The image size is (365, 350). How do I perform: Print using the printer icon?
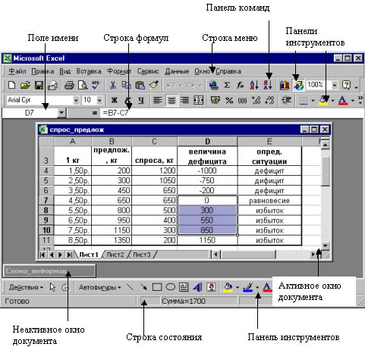(x=69, y=85)
